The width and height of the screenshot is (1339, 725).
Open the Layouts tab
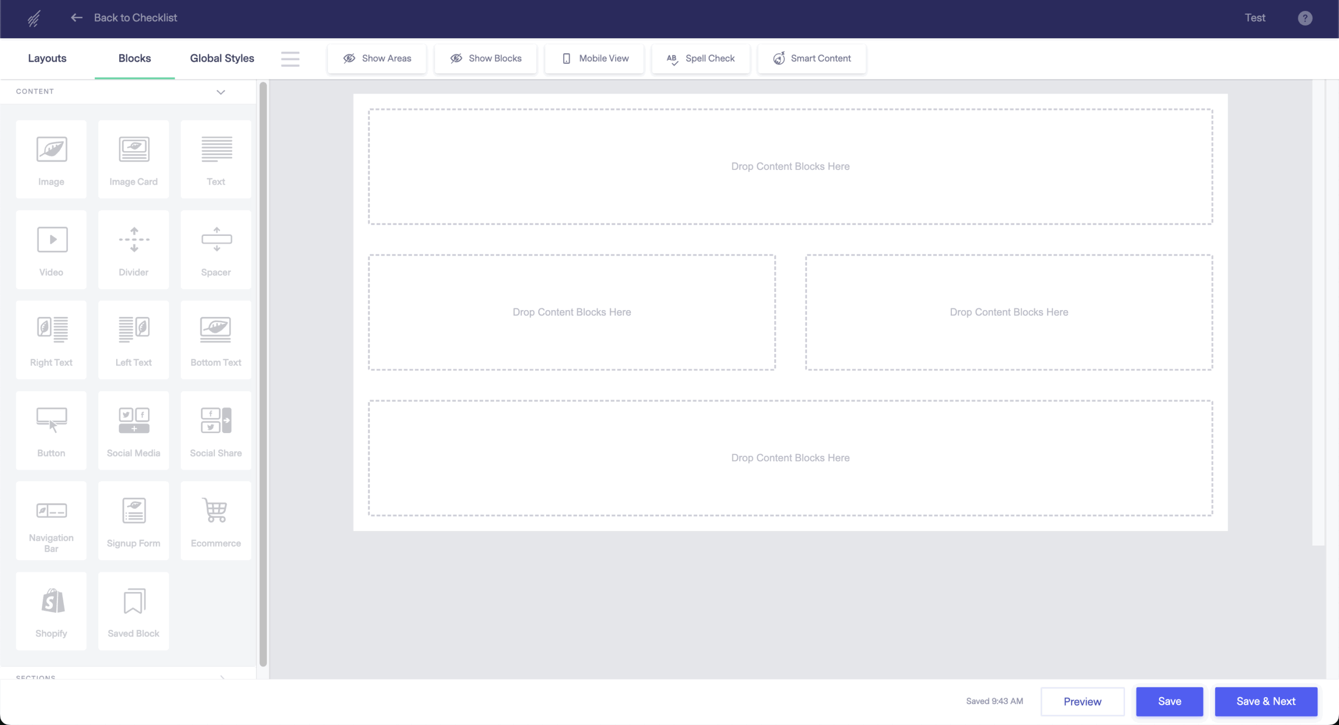(x=47, y=59)
